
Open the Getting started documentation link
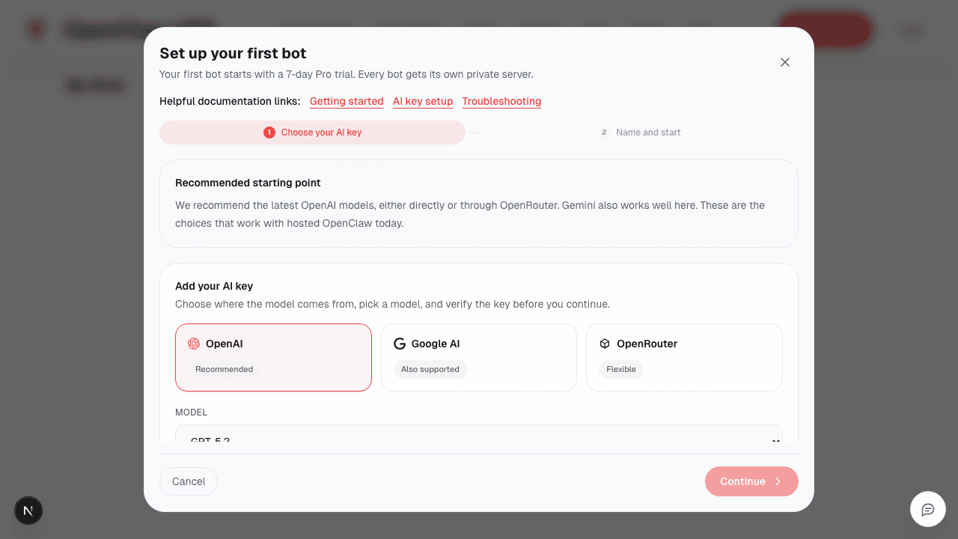(347, 101)
